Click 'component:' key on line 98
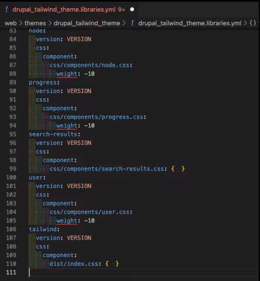 coord(60,160)
